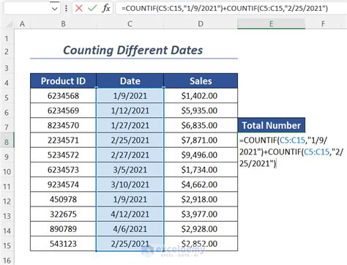Select sales cell $2,928.00
The width and height of the screenshot is (347, 265).
click(x=201, y=229)
